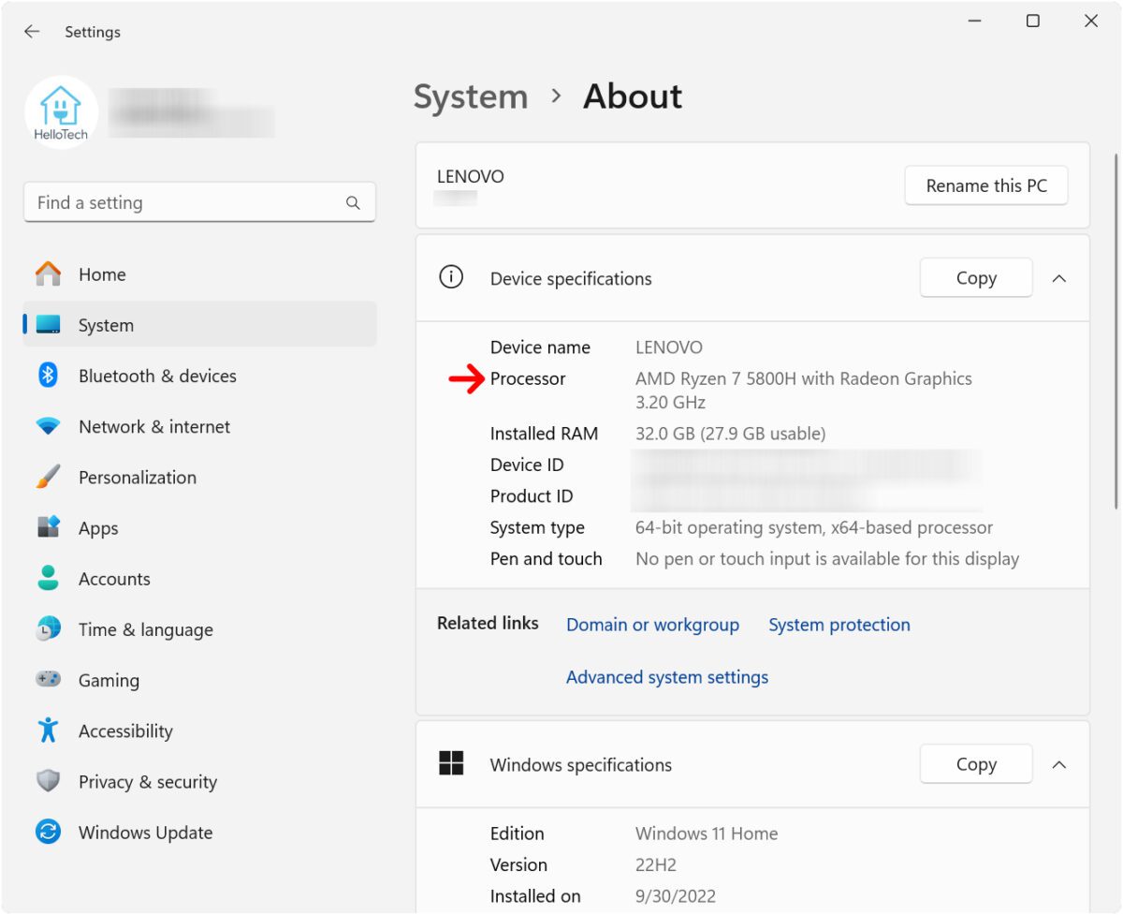Click the Accessibility figure icon
The width and height of the screenshot is (1123, 915).
coord(48,731)
